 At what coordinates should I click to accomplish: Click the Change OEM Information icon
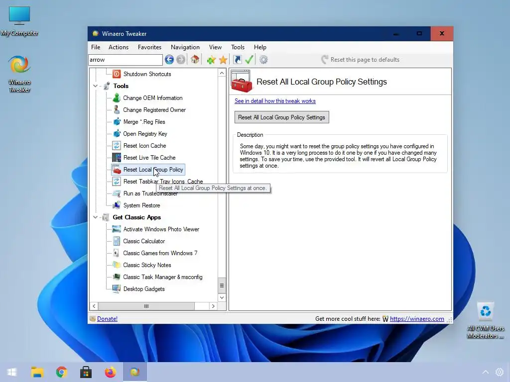coord(117,98)
